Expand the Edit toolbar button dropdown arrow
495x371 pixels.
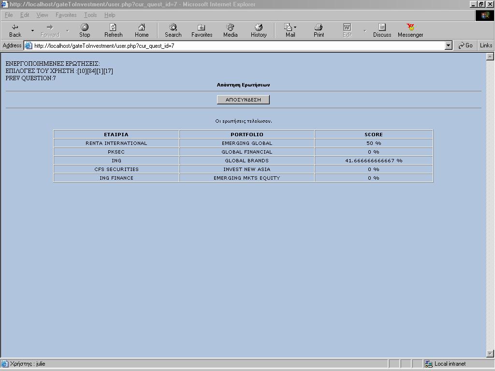pyautogui.click(x=364, y=30)
